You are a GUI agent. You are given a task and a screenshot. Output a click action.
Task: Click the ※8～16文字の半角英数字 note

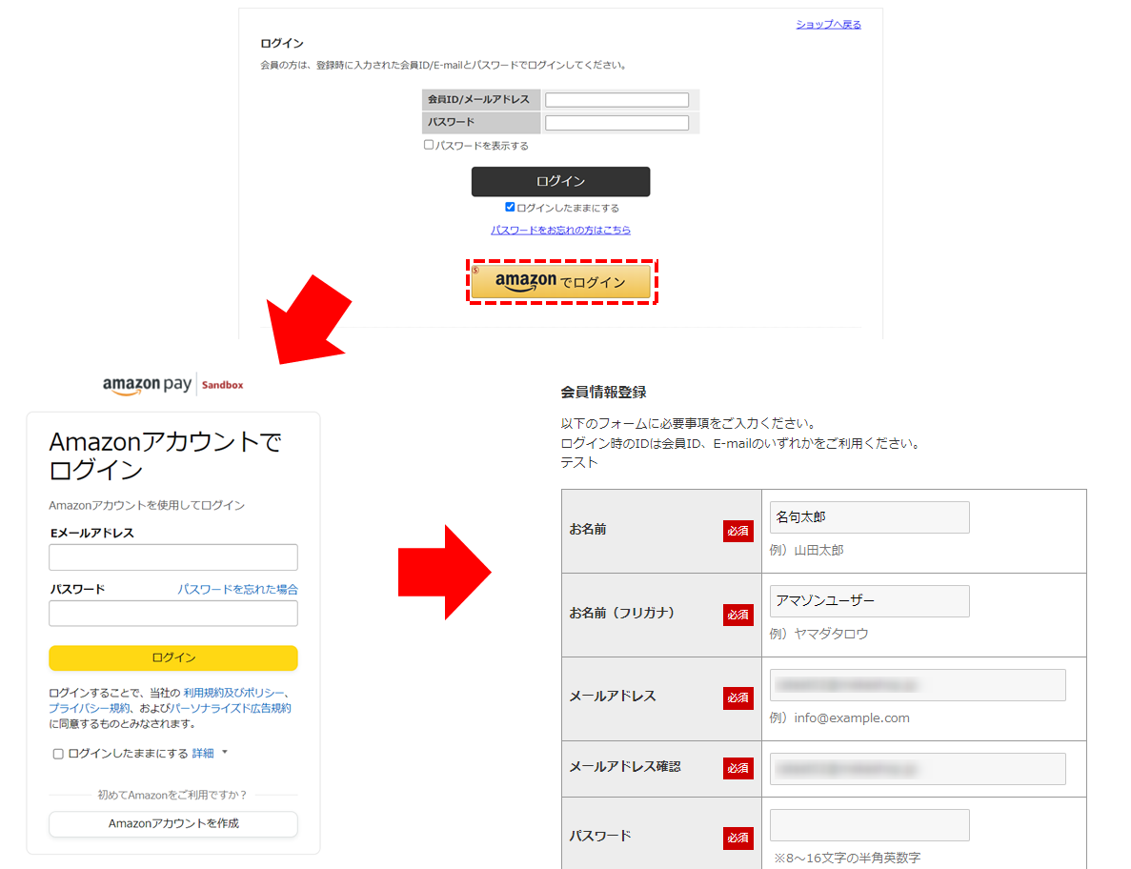coord(847,859)
